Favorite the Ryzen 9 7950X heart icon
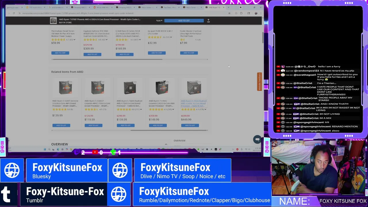 pyautogui.click(x=199, y=83)
